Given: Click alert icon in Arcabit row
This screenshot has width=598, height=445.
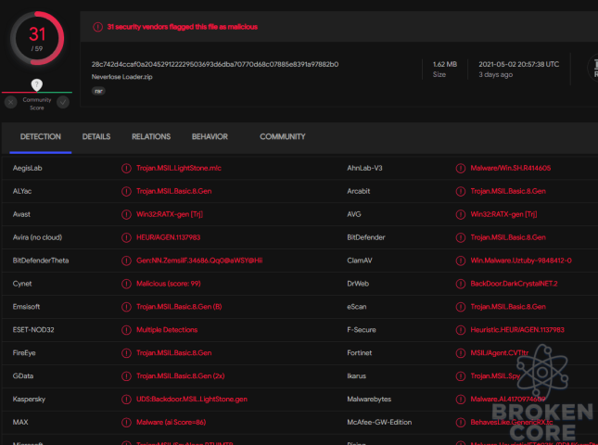Looking at the screenshot, I should (x=461, y=191).
